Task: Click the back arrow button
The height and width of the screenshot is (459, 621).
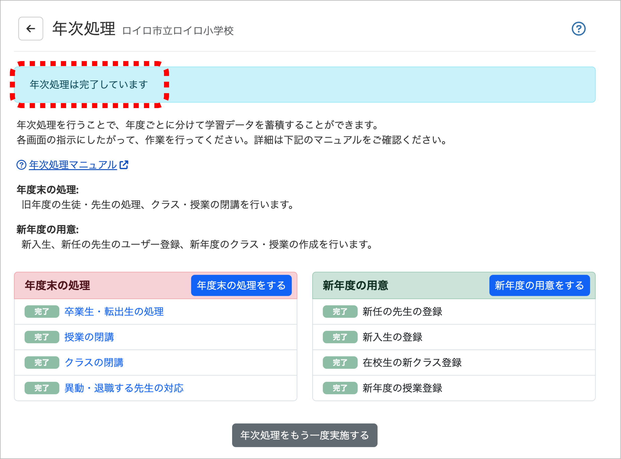Action: (31, 29)
